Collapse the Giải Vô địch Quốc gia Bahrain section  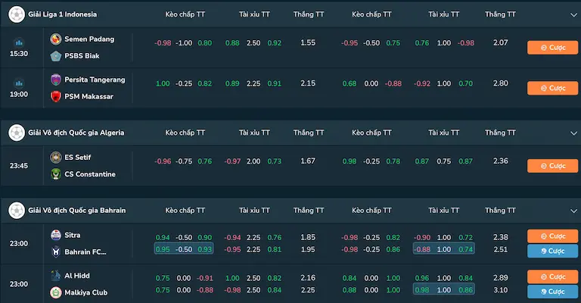[x=573, y=210]
